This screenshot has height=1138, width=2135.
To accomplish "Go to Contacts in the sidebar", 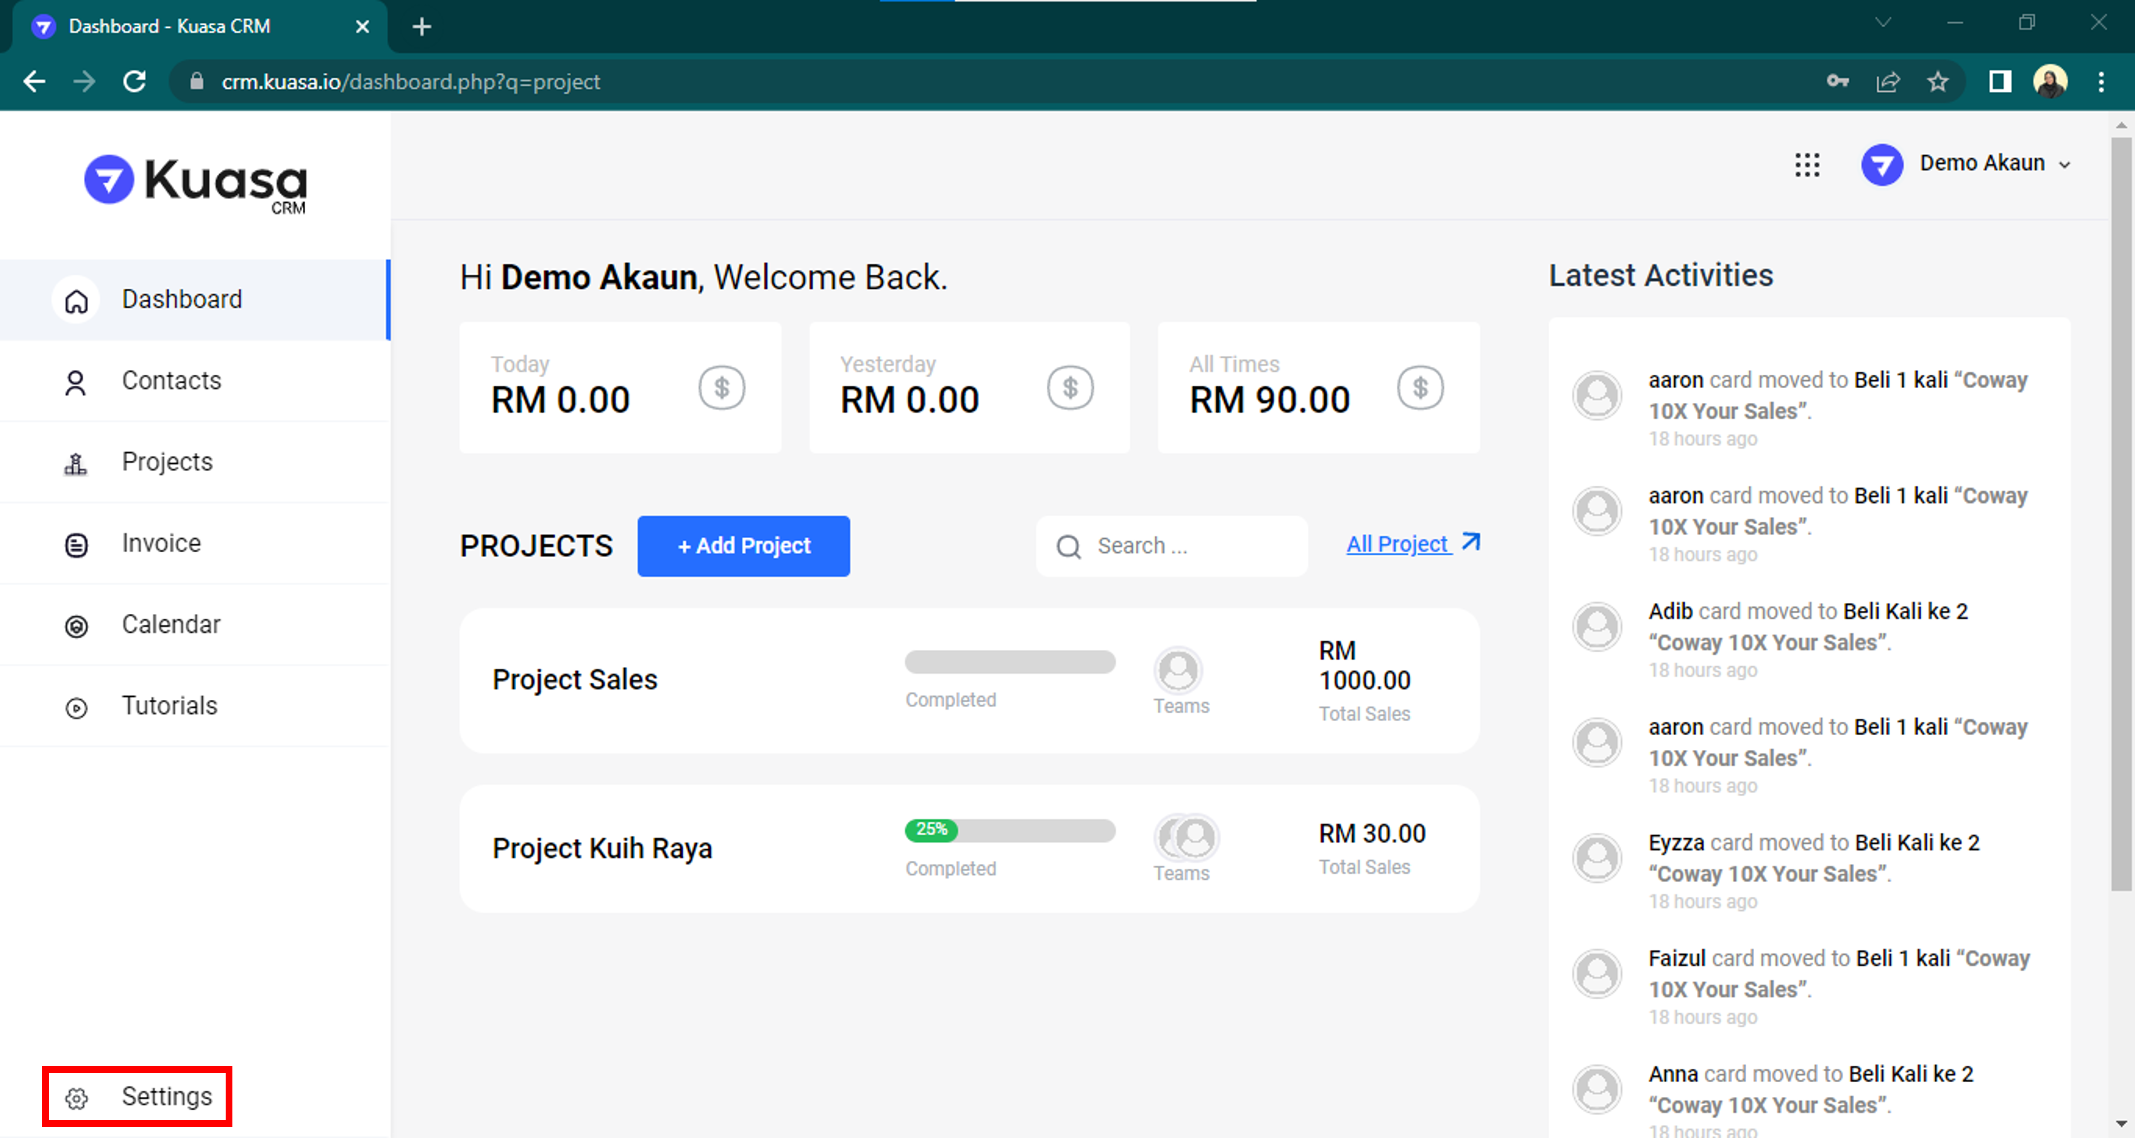I will tap(171, 380).
